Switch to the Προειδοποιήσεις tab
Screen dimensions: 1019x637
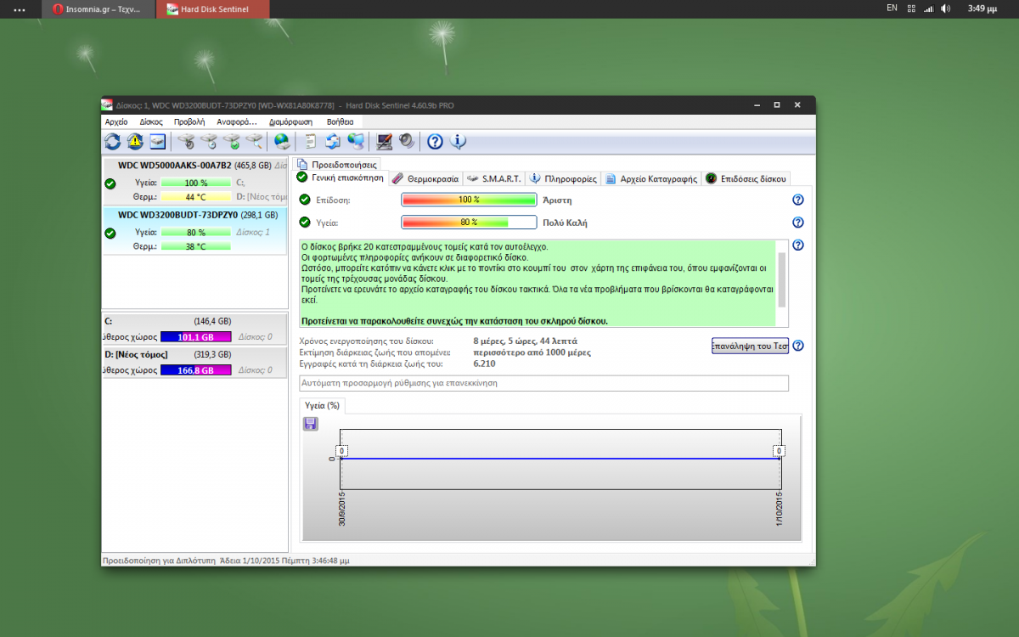click(337, 164)
